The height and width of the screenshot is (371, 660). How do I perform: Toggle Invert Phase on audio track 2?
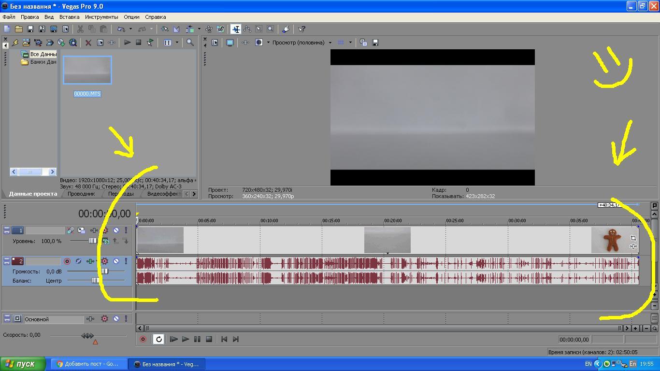[x=78, y=261]
